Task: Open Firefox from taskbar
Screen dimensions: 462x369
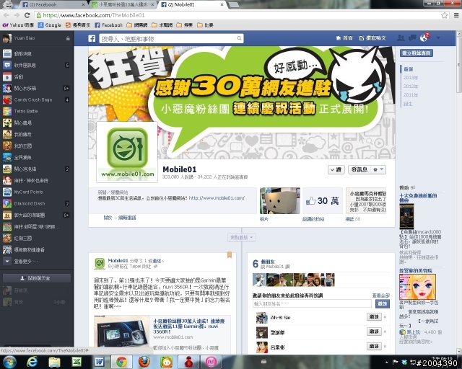Action: pos(144,362)
